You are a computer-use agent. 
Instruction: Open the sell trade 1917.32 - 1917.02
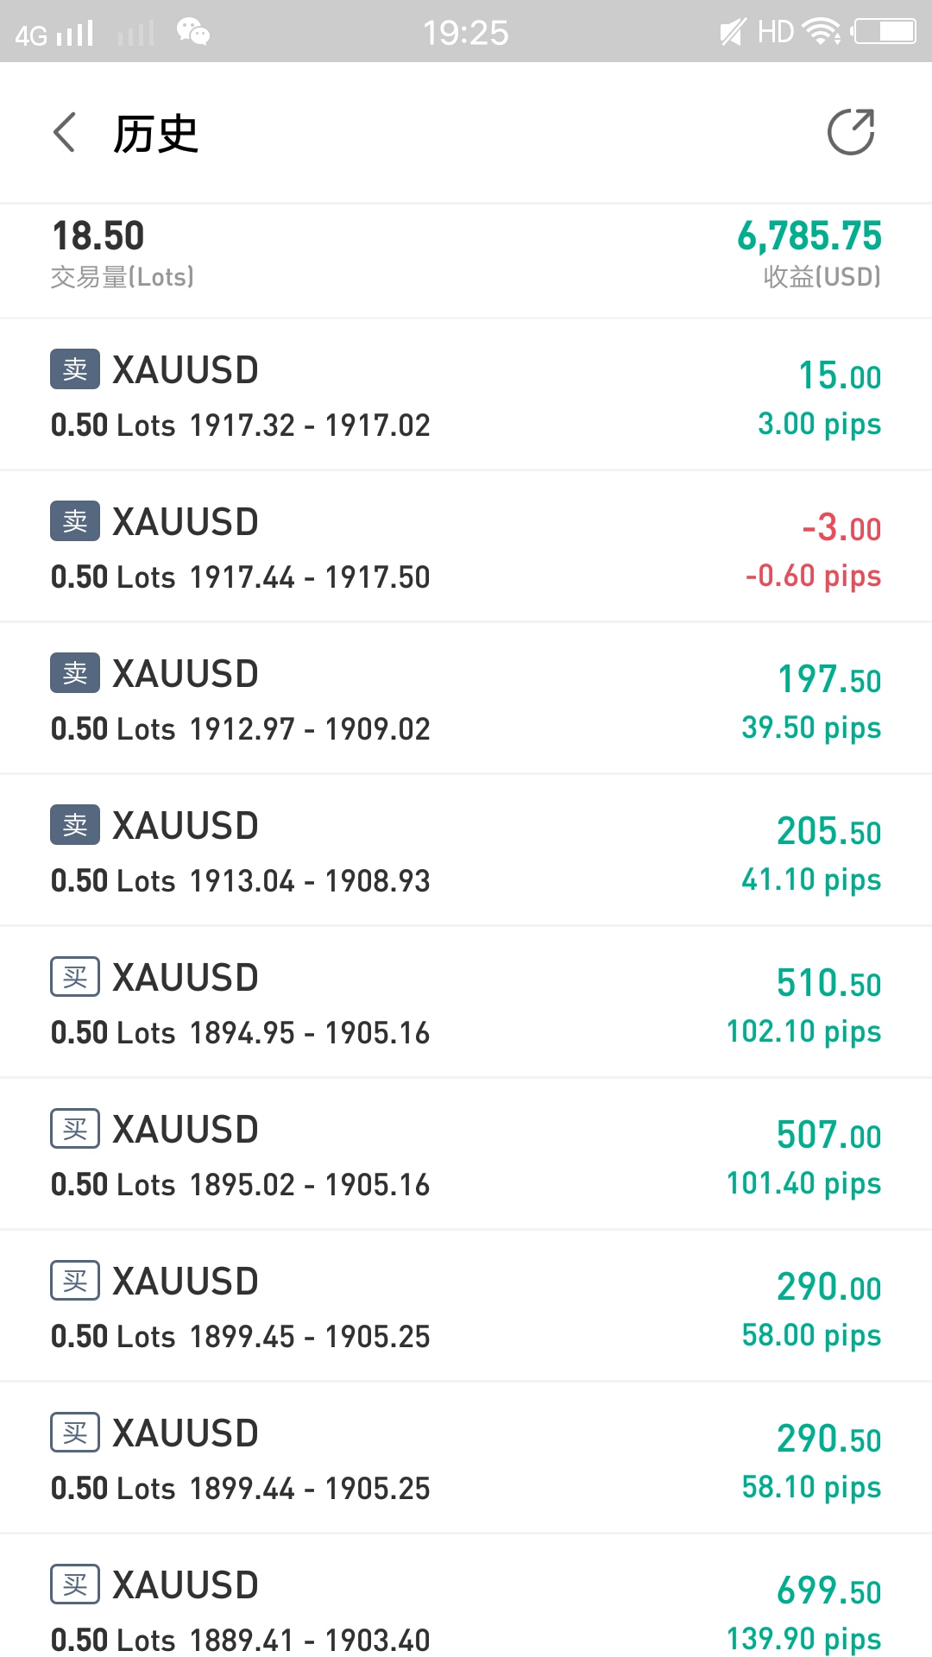coord(466,394)
